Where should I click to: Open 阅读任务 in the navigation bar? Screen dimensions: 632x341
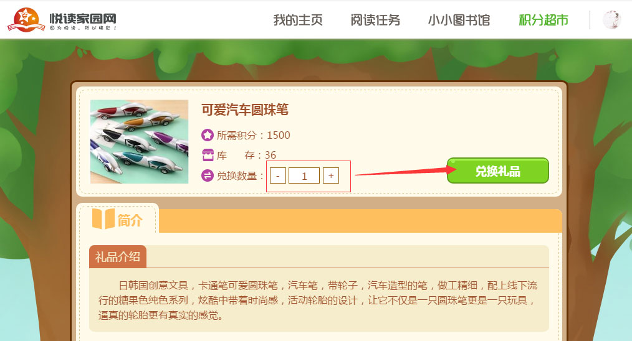coord(375,20)
